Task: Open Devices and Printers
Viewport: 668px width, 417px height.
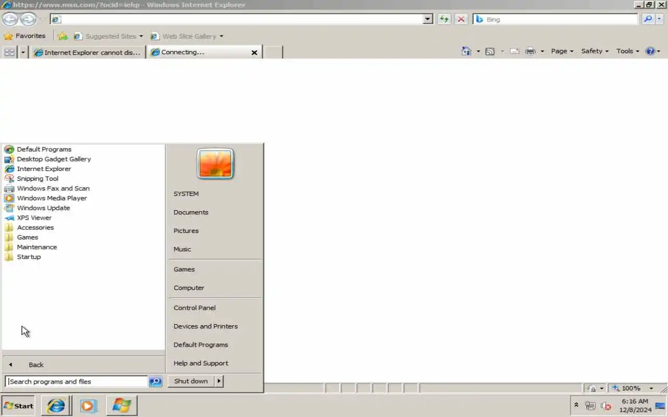Action: (206, 326)
